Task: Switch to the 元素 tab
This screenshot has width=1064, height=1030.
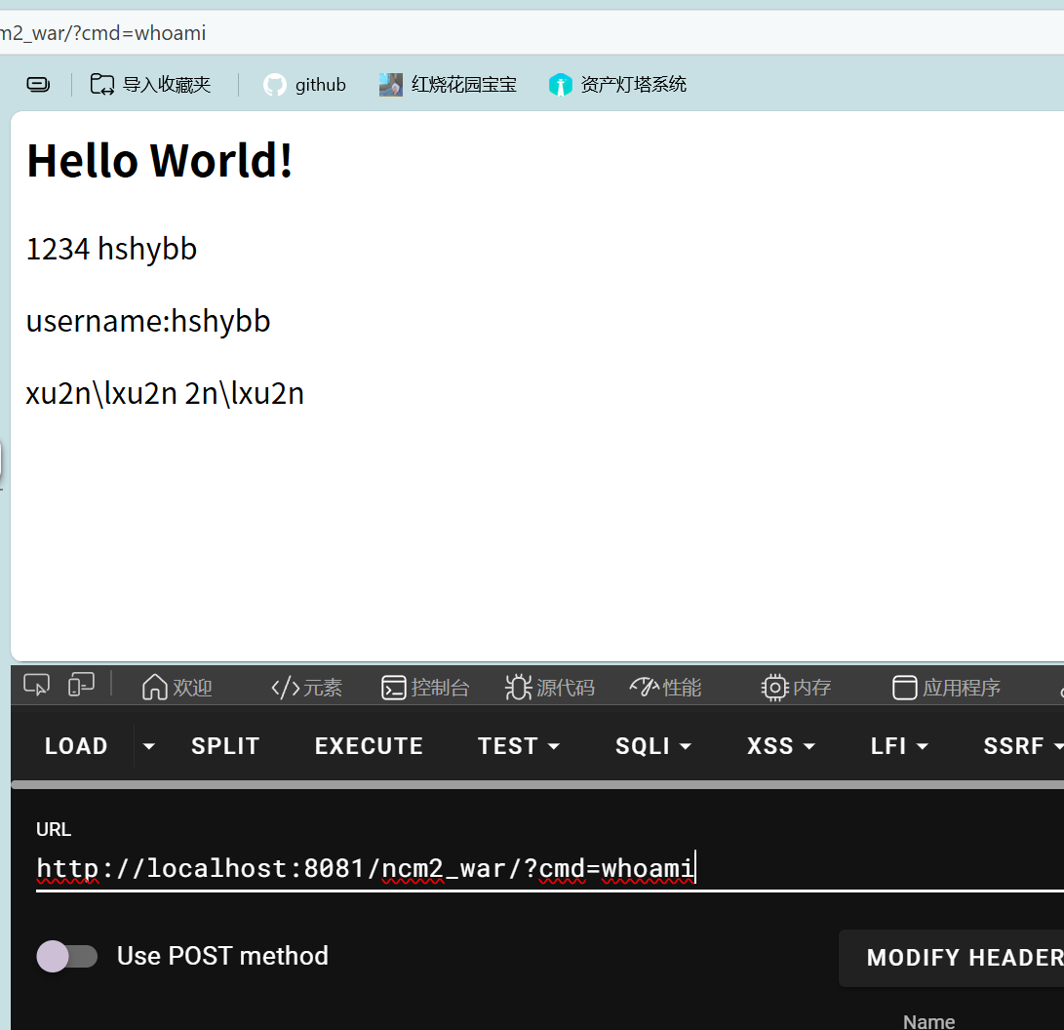Action: (306, 688)
